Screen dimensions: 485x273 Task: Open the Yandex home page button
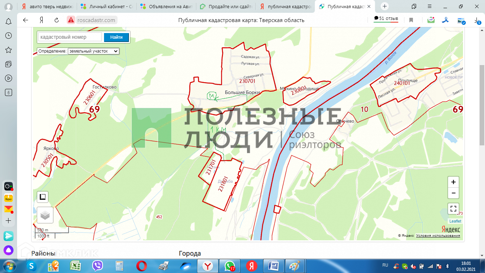coord(41,20)
